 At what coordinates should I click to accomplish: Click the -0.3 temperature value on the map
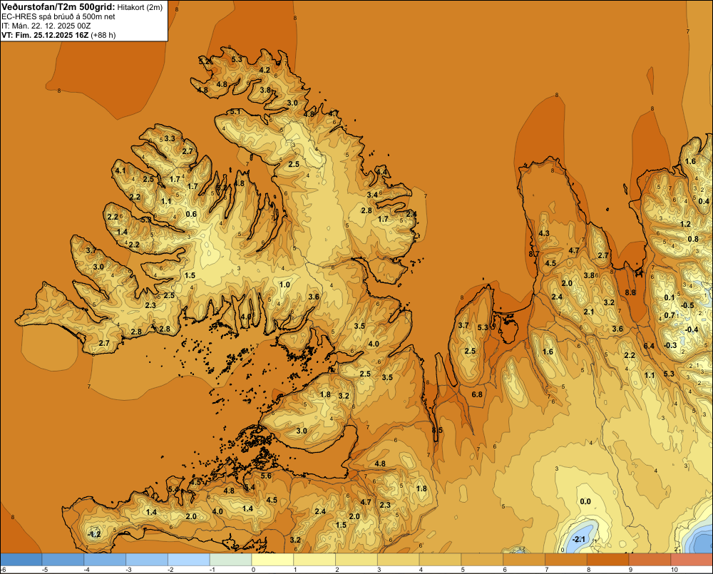[670, 345]
